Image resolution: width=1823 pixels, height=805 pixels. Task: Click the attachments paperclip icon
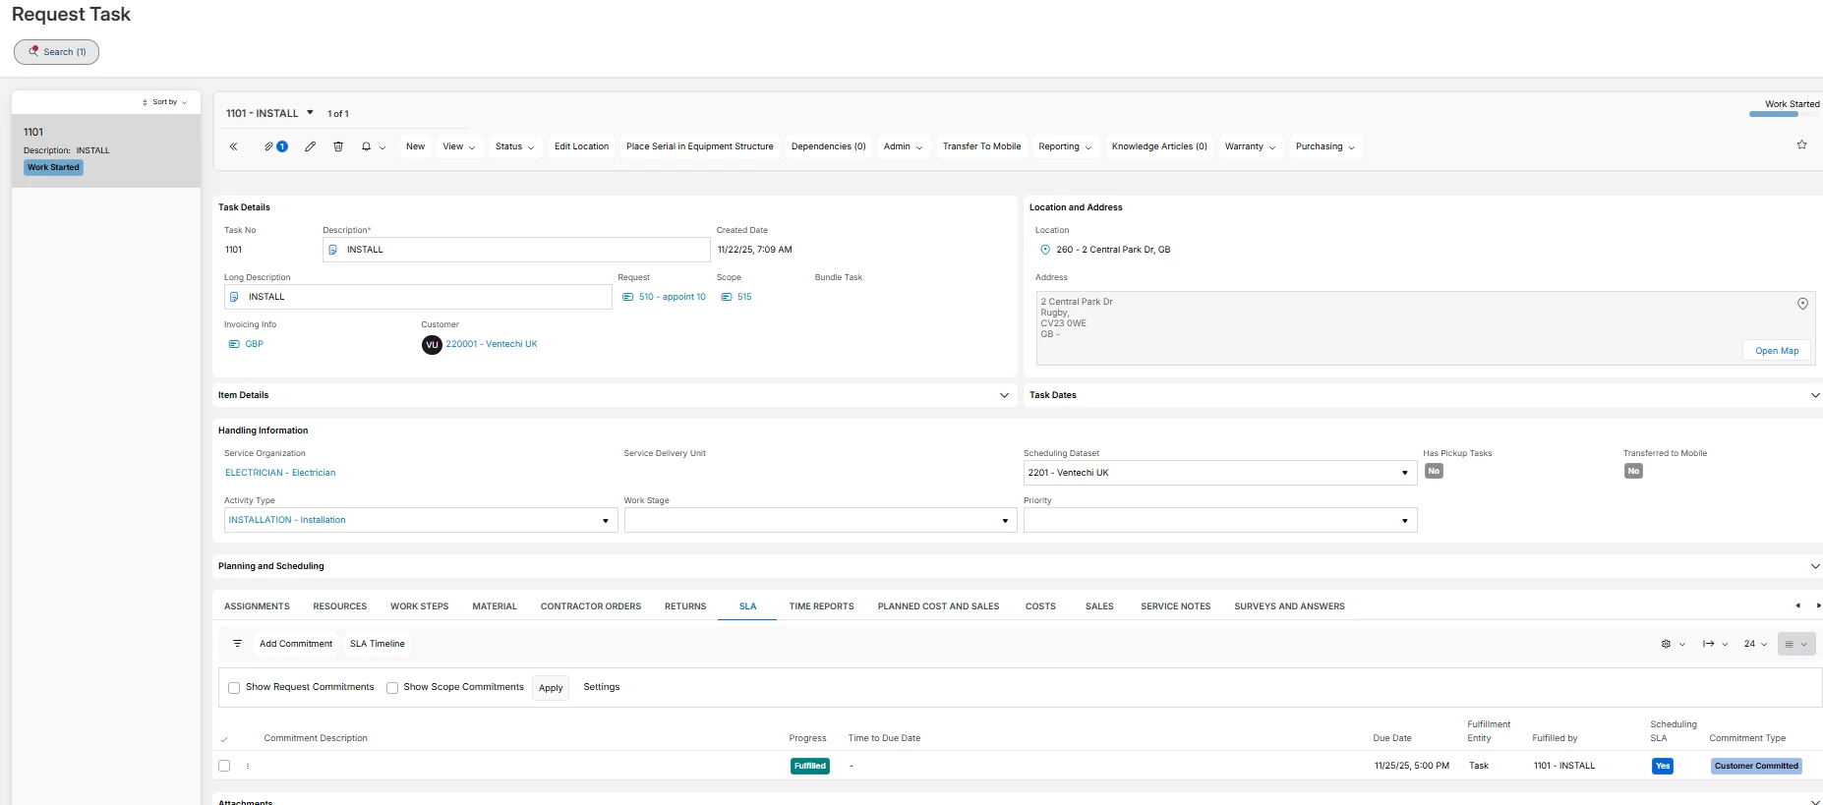click(268, 146)
